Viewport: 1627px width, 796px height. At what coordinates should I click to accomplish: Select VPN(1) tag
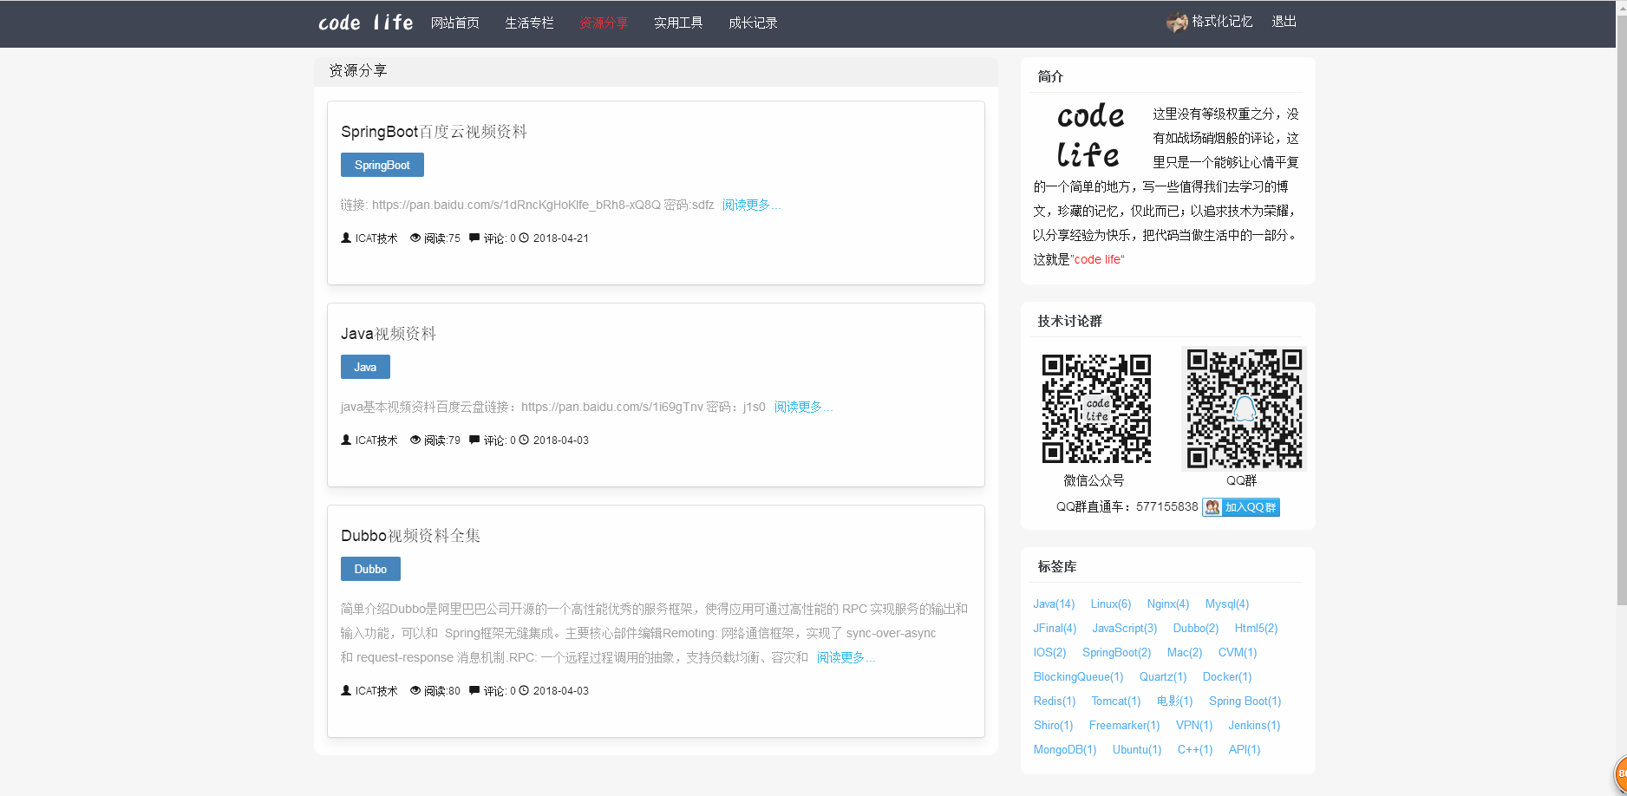coord(1194,725)
